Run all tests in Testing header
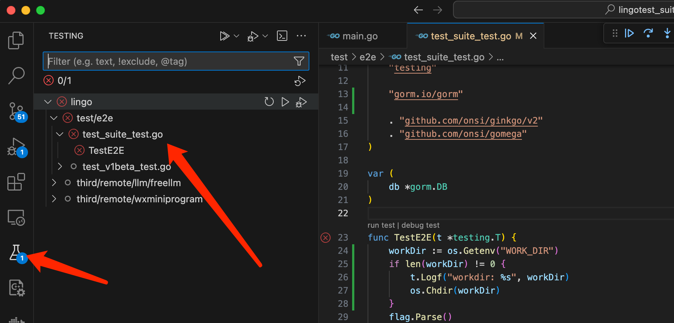Viewport: 674px width, 323px height. (224, 36)
